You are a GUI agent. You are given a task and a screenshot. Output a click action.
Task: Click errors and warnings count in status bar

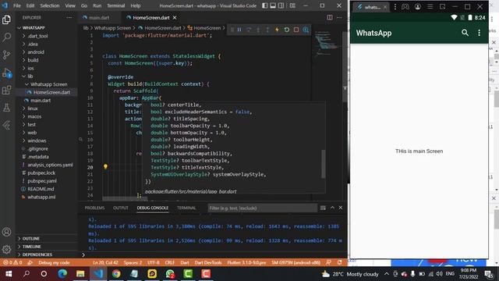pyautogui.click(x=12, y=262)
